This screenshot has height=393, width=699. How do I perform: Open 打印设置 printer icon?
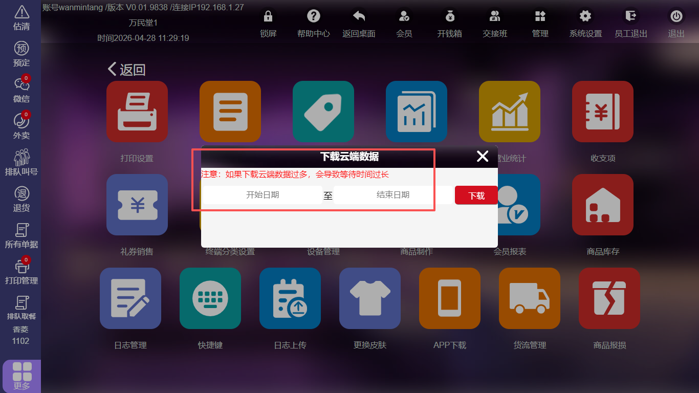[x=137, y=112]
